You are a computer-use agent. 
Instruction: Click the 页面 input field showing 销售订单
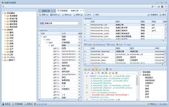pos(61,23)
